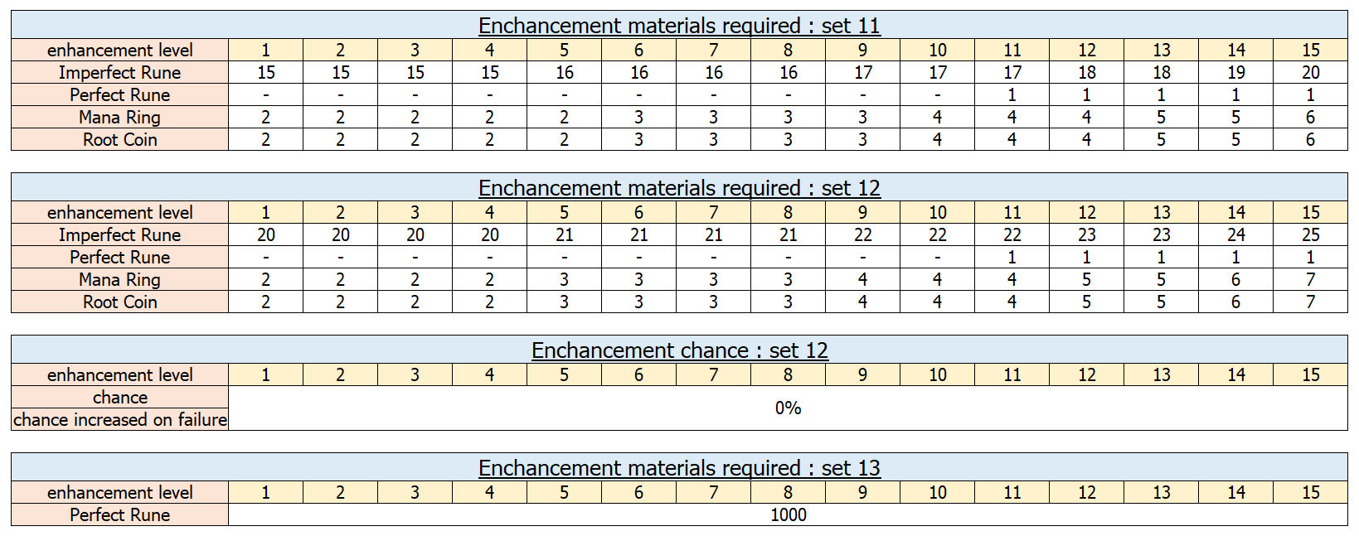The width and height of the screenshot is (1359, 536).
Task: Select Root Coin row label in set 11
Action: coord(119,140)
